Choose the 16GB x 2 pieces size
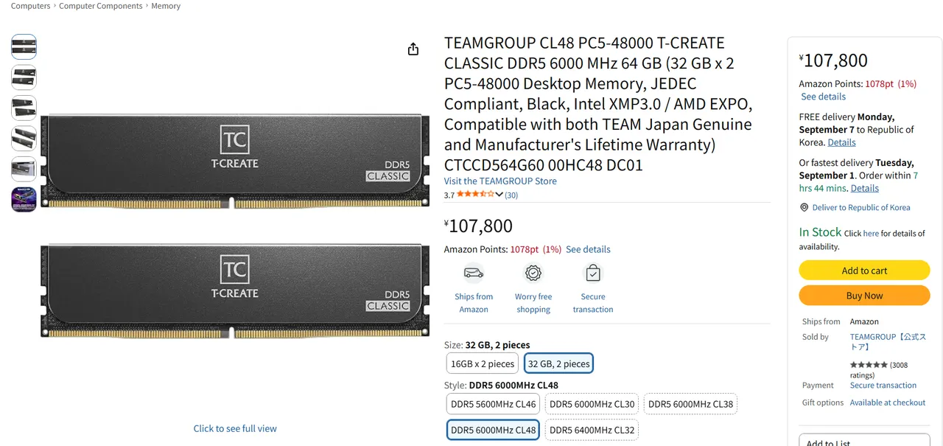Viewport: 943px width, 446px height. [483, 363]
